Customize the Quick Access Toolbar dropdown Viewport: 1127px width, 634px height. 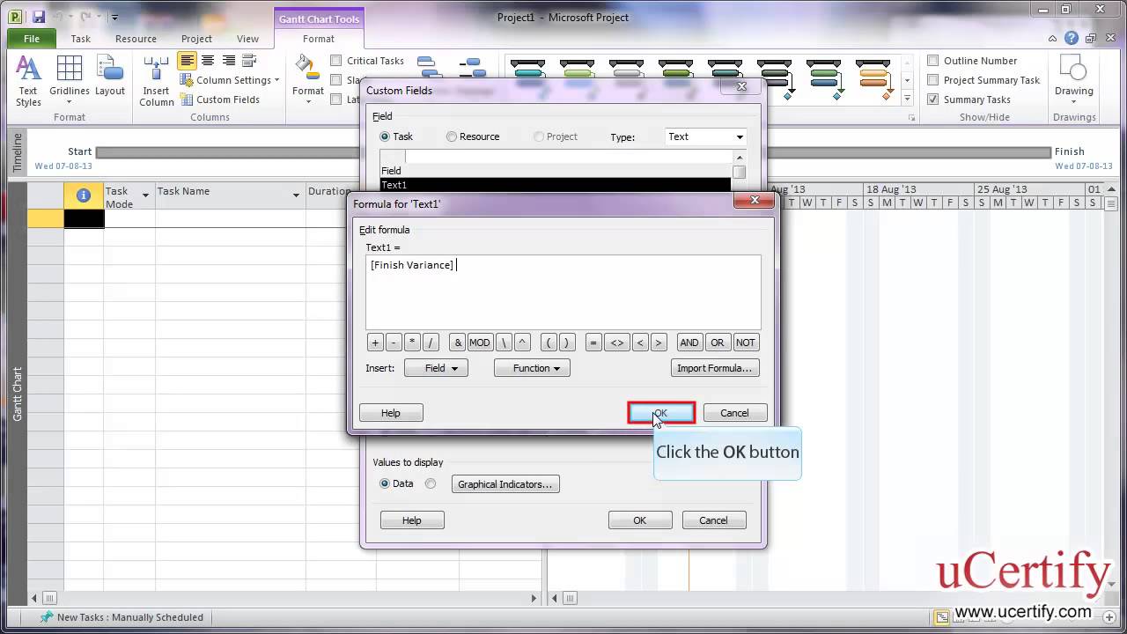point(114,17)
